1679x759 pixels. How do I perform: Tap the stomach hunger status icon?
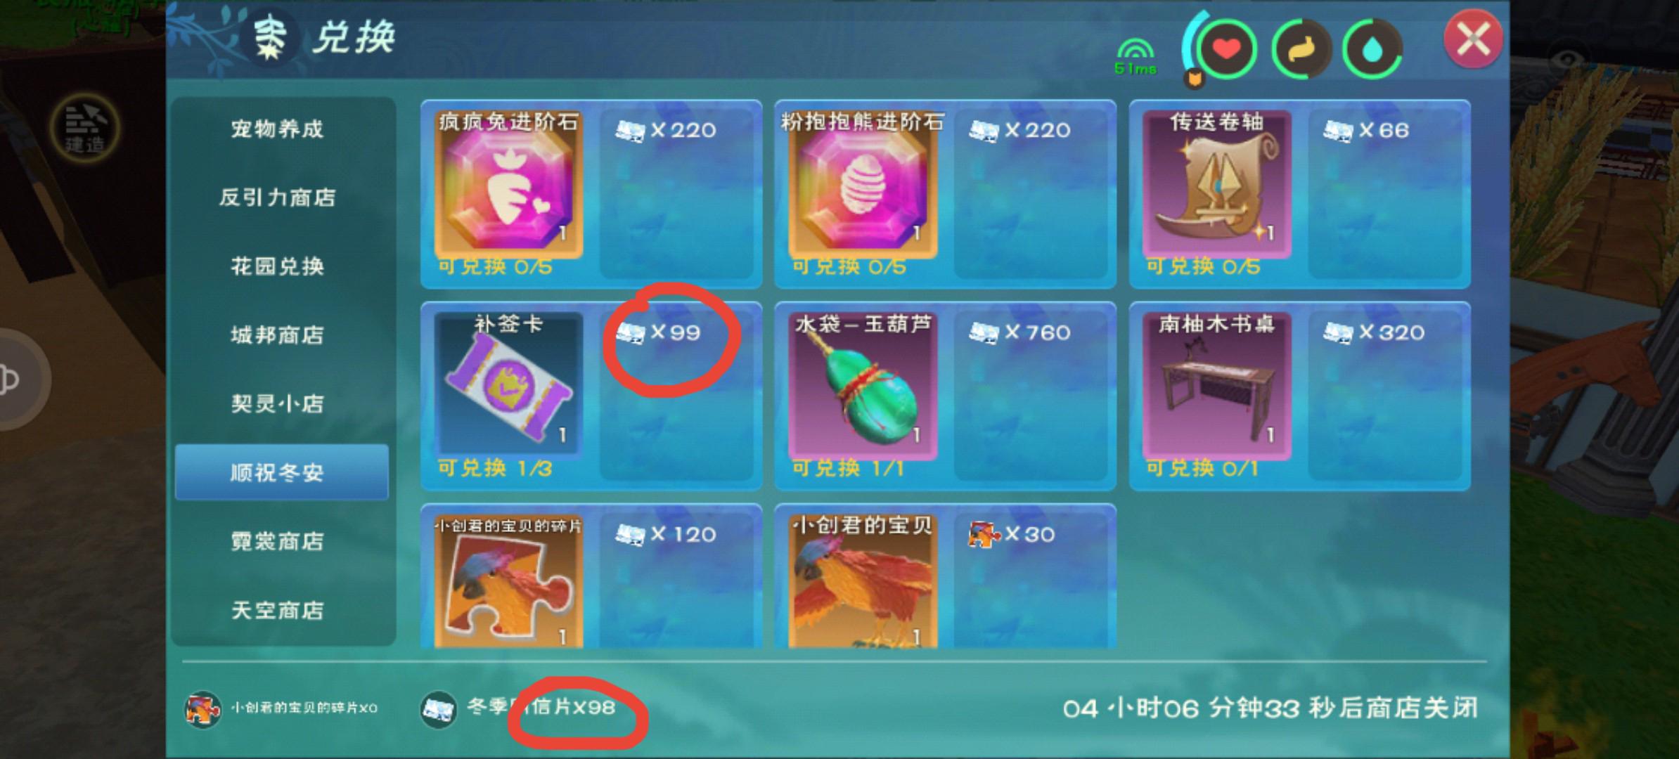pyautogui.click(x=1300, y=49)
